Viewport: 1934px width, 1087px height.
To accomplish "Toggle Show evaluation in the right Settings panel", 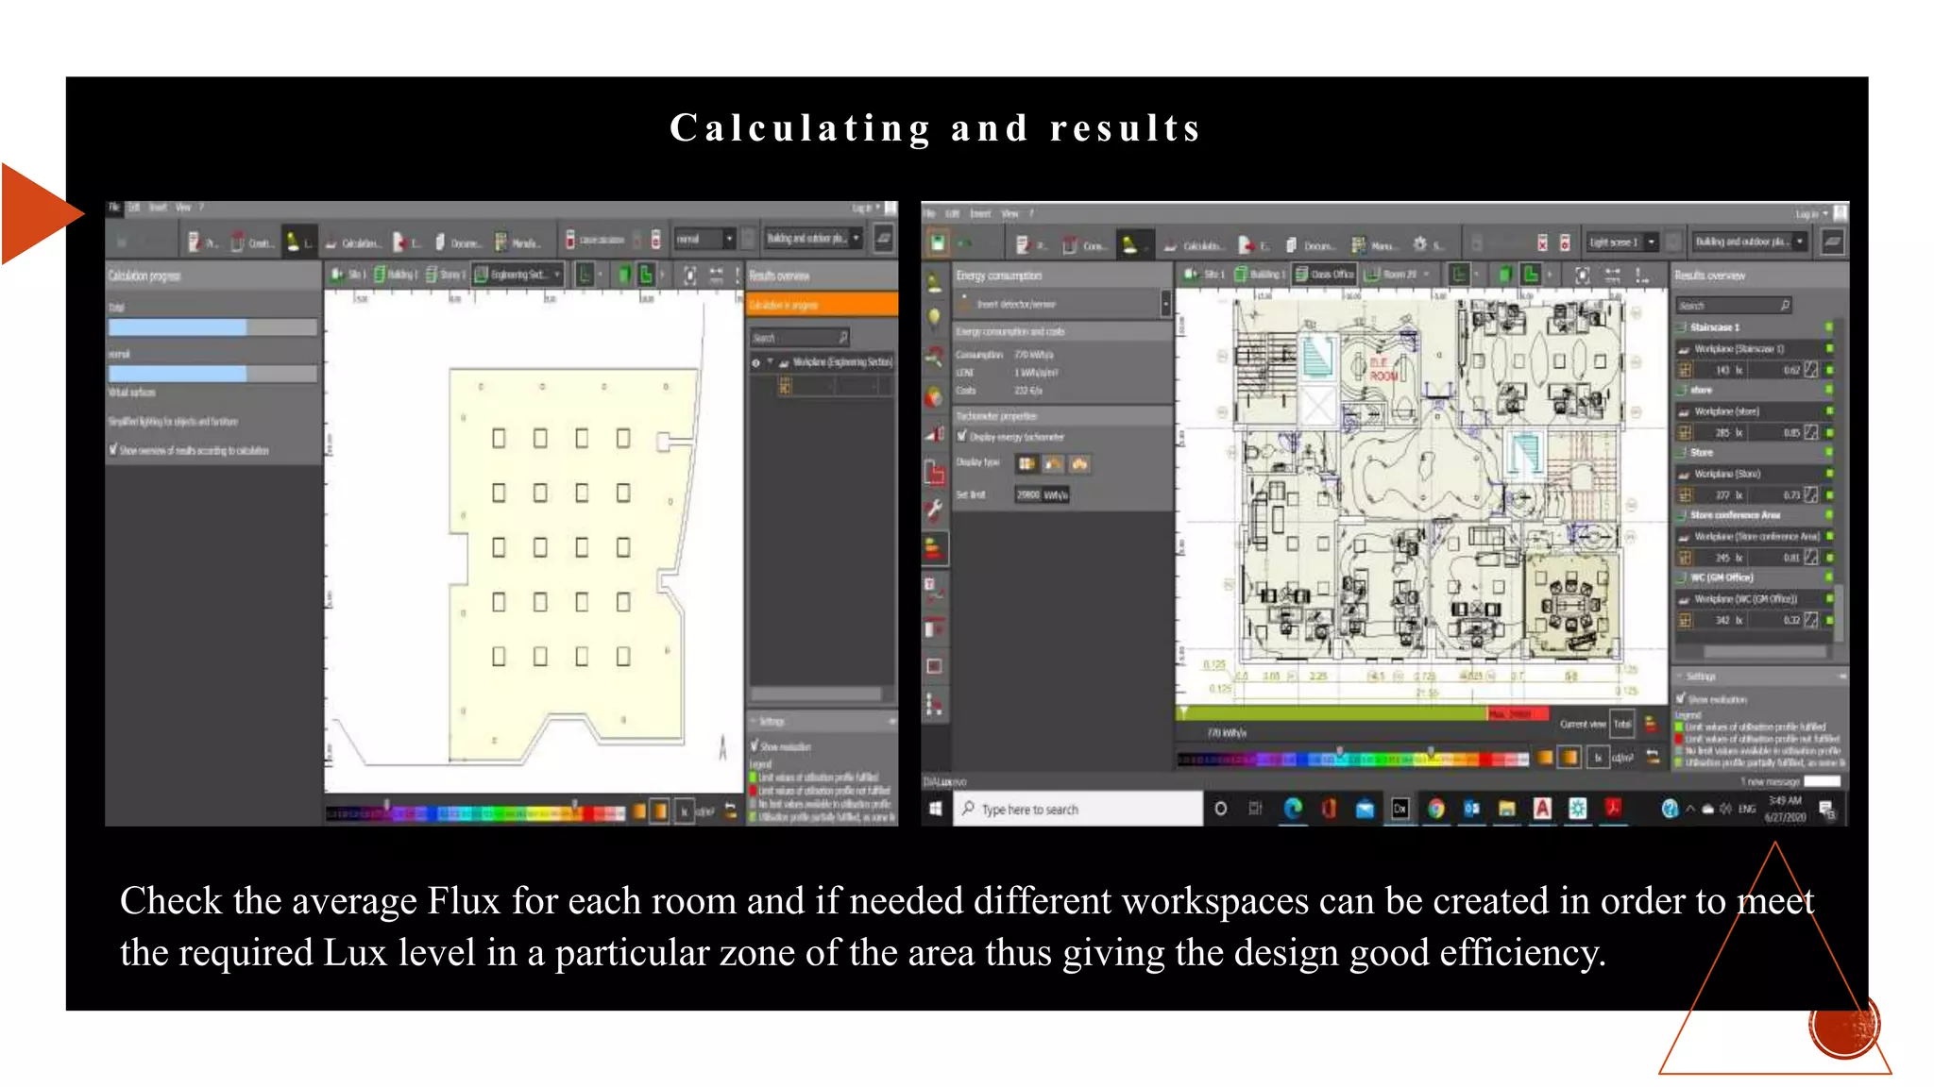I will coord(1681,699).
